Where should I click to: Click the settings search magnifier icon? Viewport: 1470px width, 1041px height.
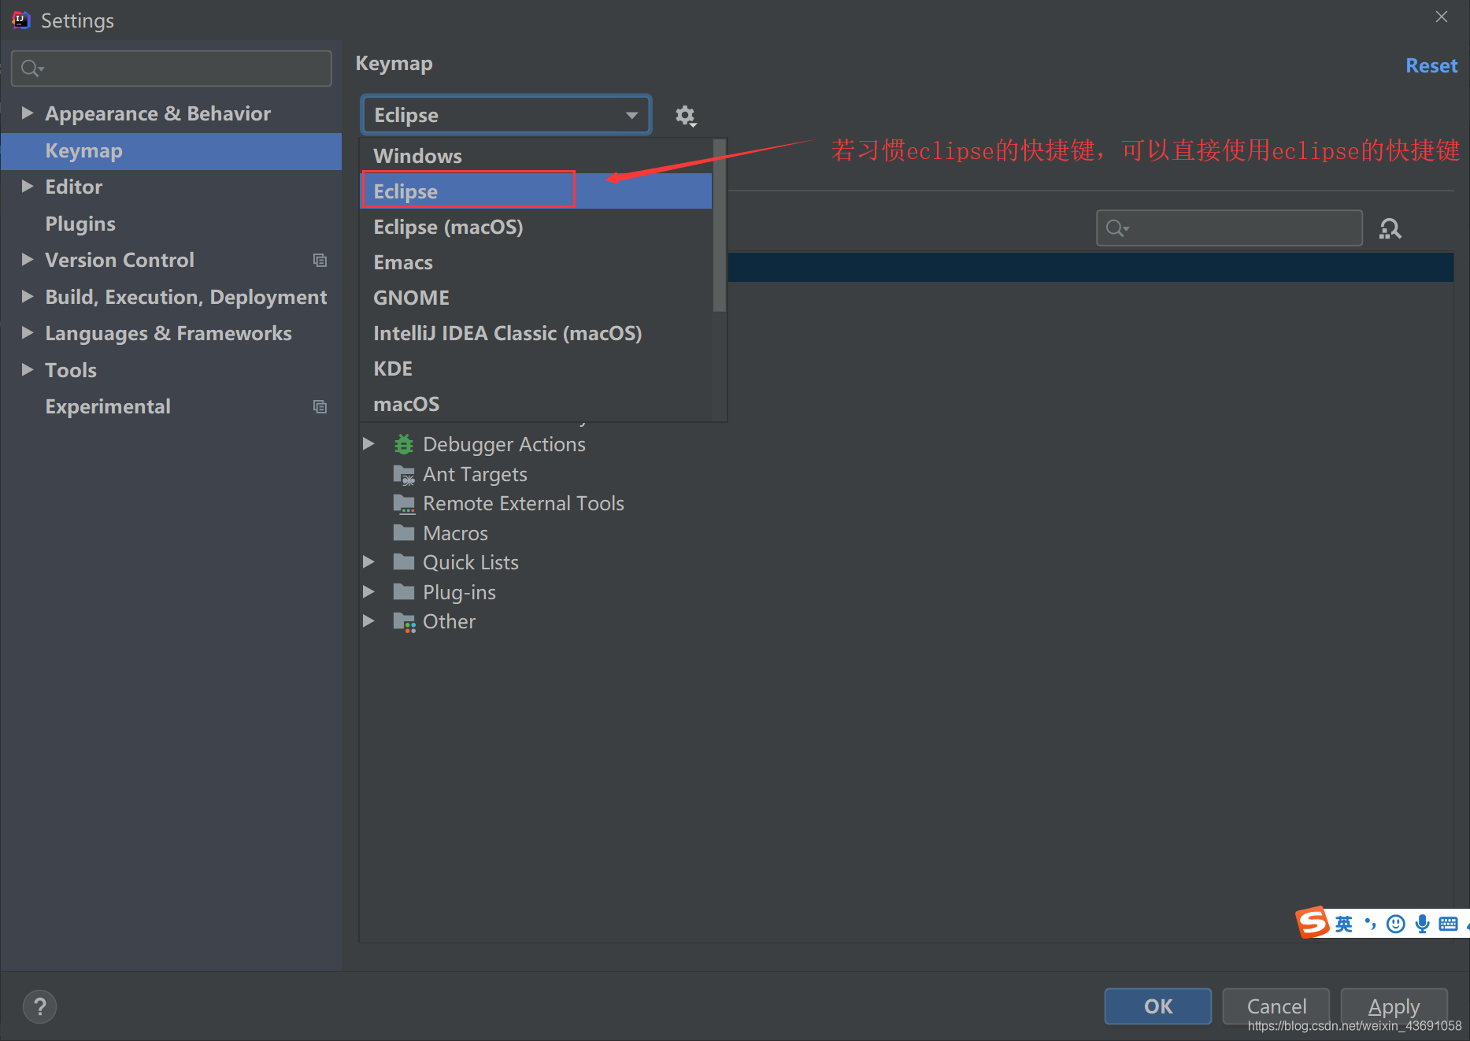32,69
